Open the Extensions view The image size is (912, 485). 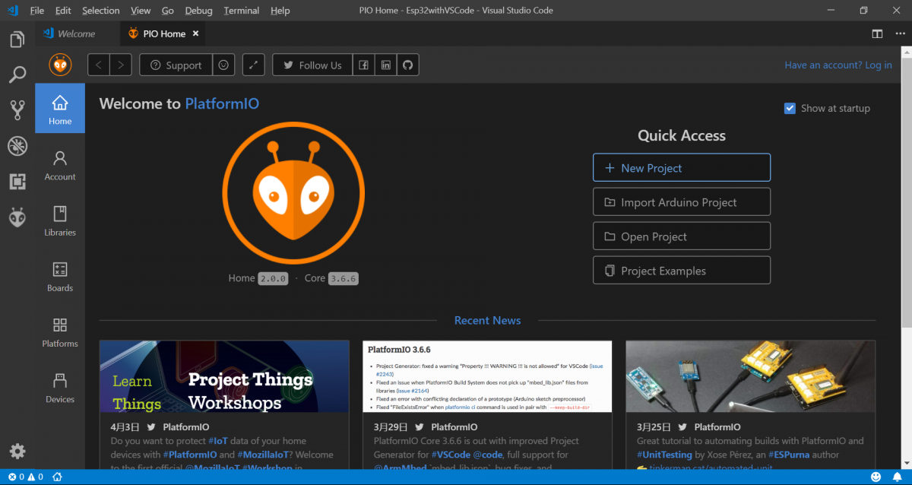click(x=17, y=182)
